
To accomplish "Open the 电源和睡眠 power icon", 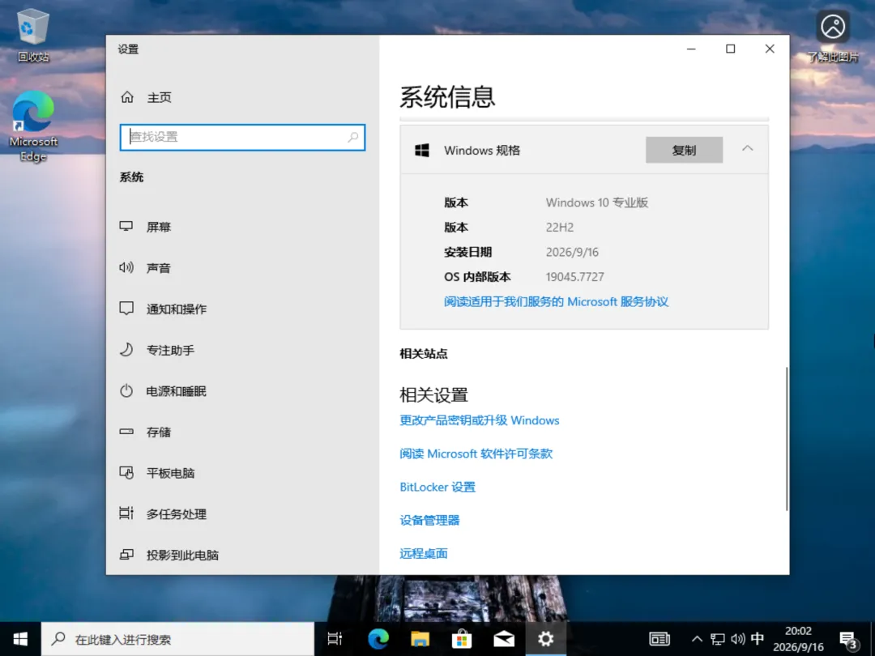I will coord(126,390).
